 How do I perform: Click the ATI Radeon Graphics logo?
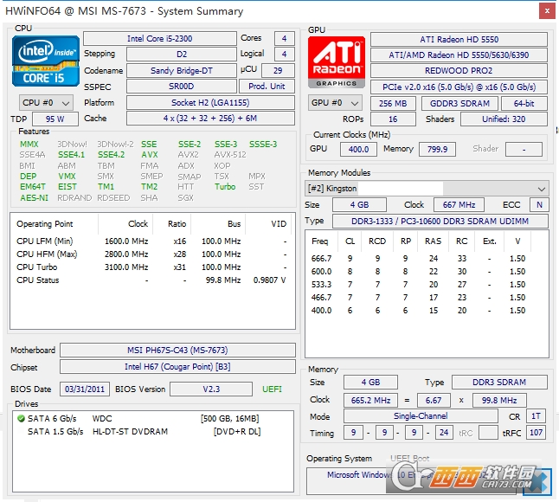[337, 62]
